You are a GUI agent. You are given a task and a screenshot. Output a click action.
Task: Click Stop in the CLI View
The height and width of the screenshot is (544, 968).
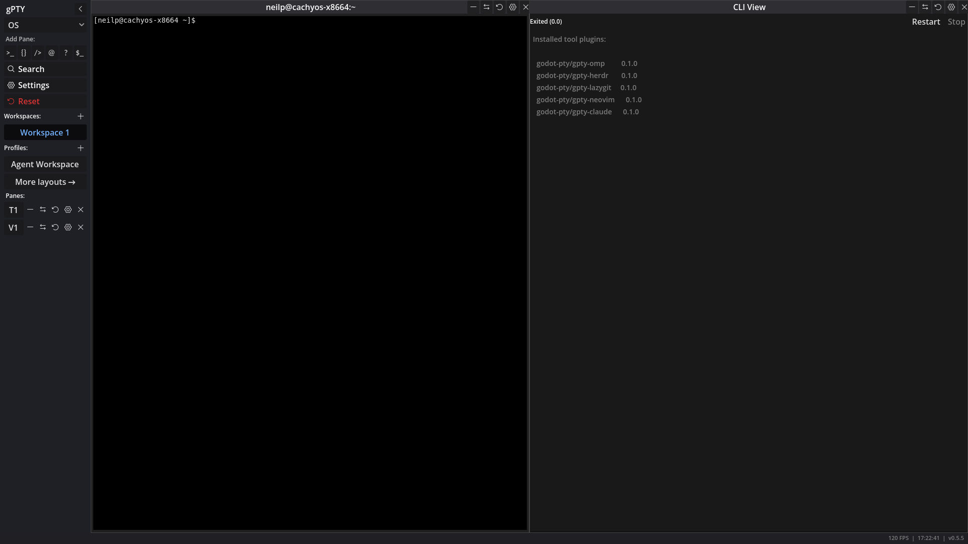[x=956, y=22]
